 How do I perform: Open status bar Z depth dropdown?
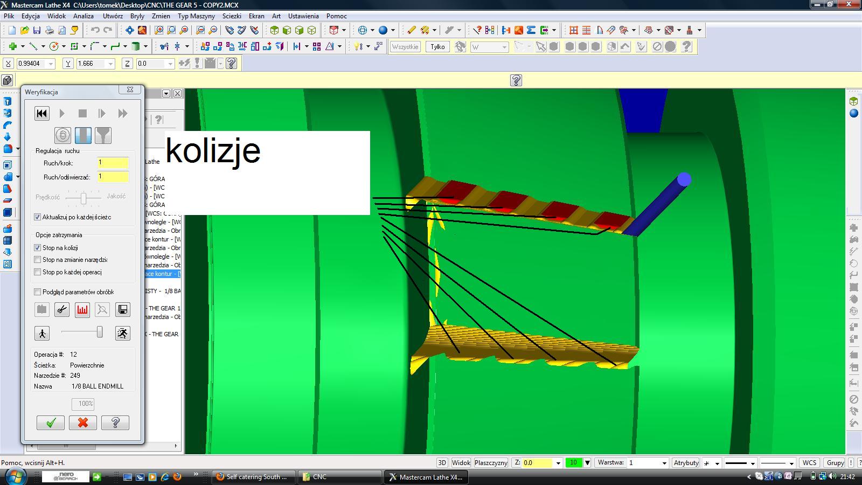[x=558, y=463]
